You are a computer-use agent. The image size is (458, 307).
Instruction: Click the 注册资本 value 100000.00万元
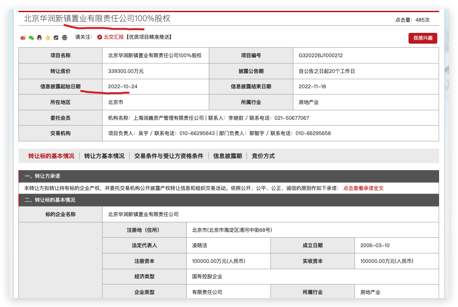coord(219,261)
